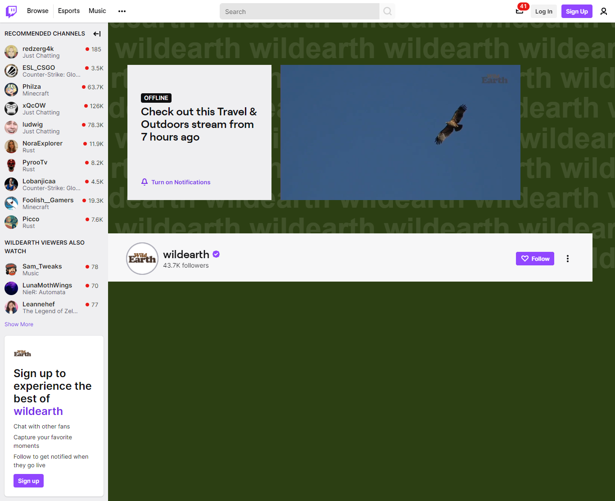615x501 pixels.
Task: Select Picco channel name
Action: click(31, 219)
